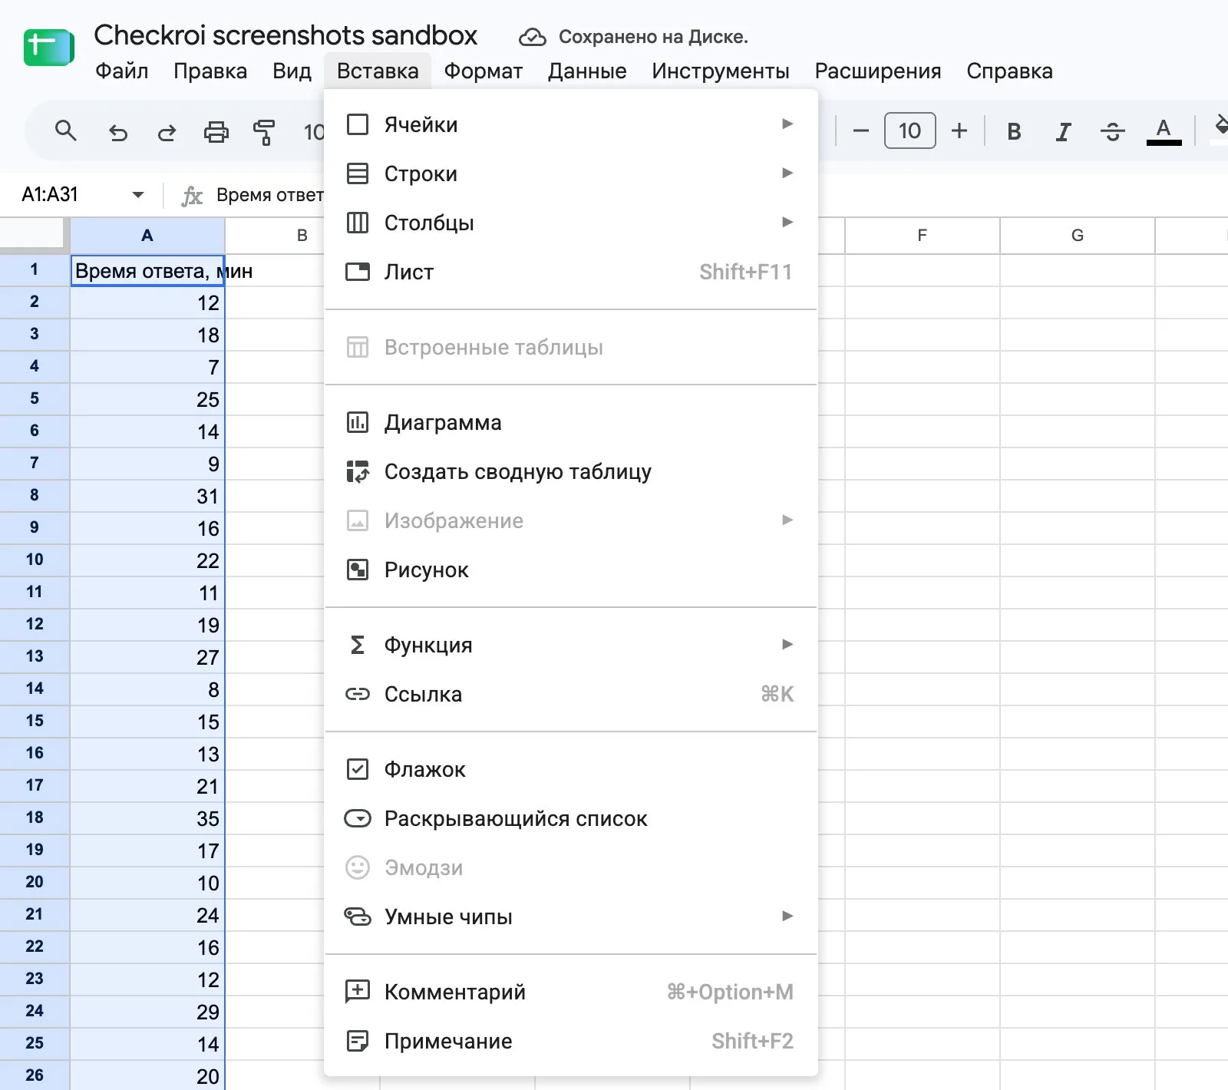Undo the last action
This screenshot has width=1228, height=1090.
point(117,132)
